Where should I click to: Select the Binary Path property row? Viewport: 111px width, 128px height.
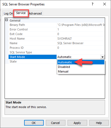[x=57, y=25]
